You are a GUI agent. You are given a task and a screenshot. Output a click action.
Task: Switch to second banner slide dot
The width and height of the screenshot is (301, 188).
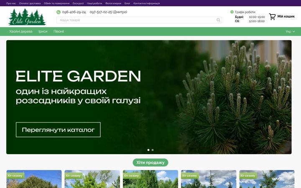coord(153,150)
